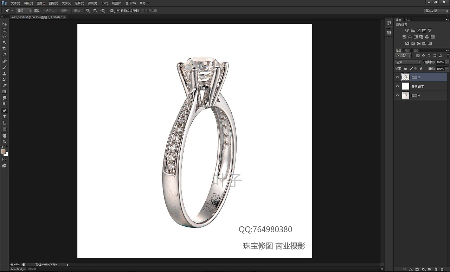Image resolution: width=450 pixels, height=272 pixels.
Task: Select the Pen tool in toolbox
Action: pyautogui.click(x=5, y=111)
